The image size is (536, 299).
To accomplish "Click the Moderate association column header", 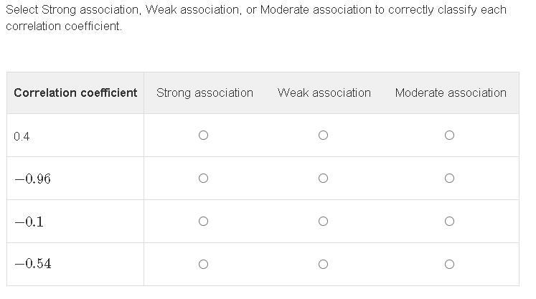I will pyautogui.click(x=451, y=93).
